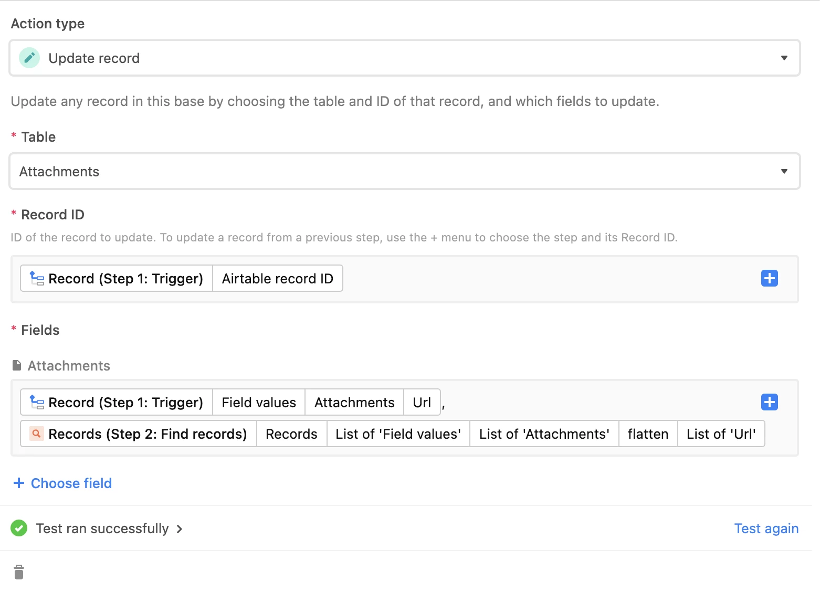Viewport: 820px width, 592px height.
Task: Delete the action using the trash icon
Action: pyautogui.click(x=19, y=572)
